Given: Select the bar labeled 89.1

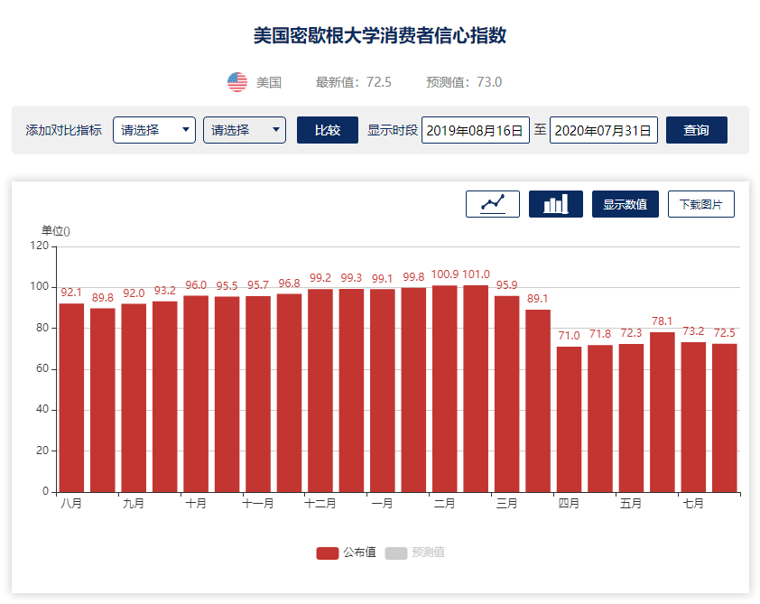Looking at the screenshot, I should click(x=538, y=401).
